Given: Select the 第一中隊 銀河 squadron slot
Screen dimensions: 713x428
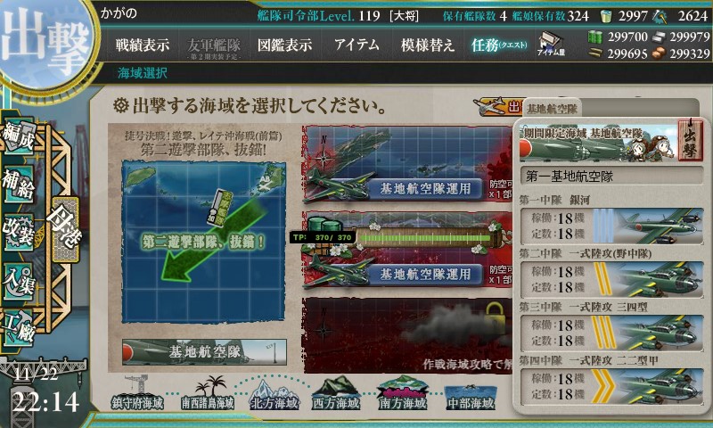Looking at the screenshot, I should point(611,226).
